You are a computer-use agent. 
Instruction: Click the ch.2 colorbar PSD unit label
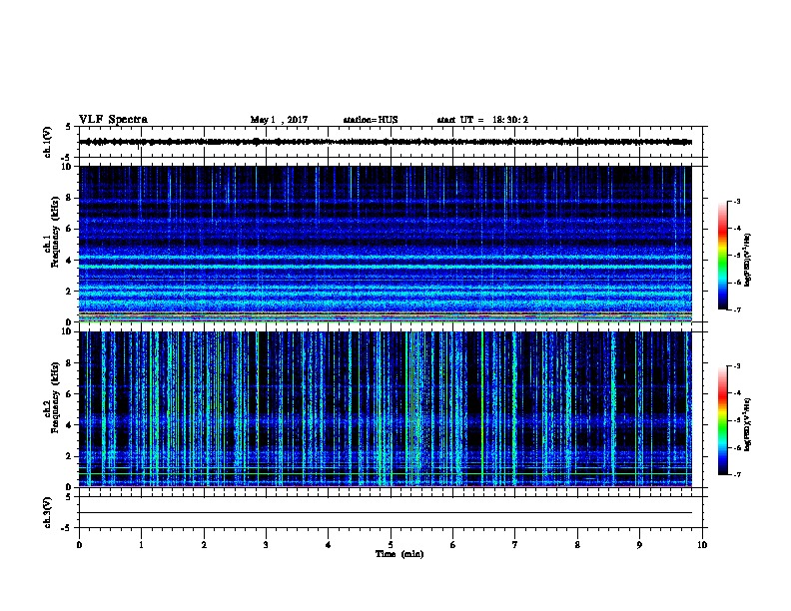coord(747,424)
